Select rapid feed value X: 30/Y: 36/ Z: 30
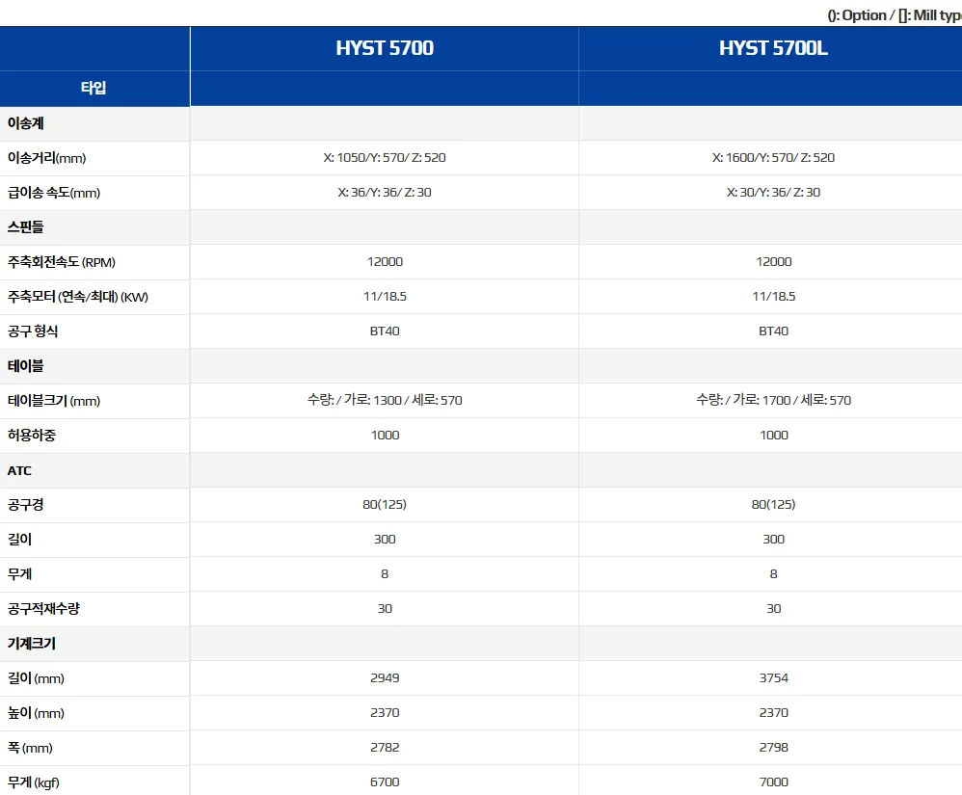Screen dimensions: 962x795 point(773,193)
